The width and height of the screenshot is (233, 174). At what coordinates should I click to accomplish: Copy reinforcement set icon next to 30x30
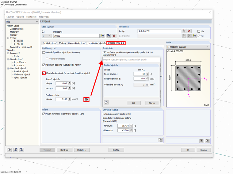(108, 36)
